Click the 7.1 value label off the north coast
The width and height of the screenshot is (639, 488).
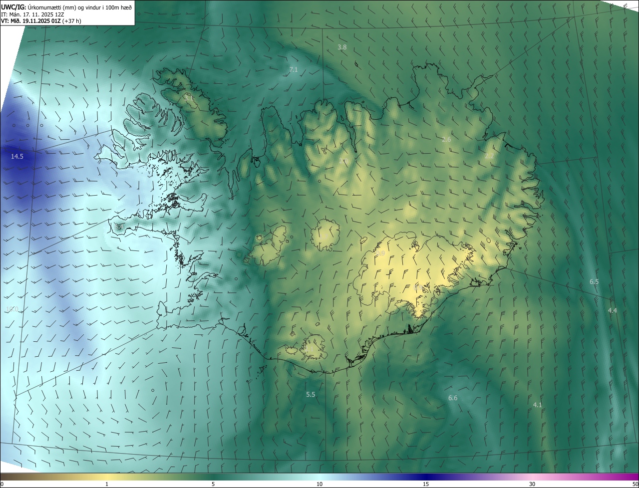pyautogui.click(x=294, y=70)
